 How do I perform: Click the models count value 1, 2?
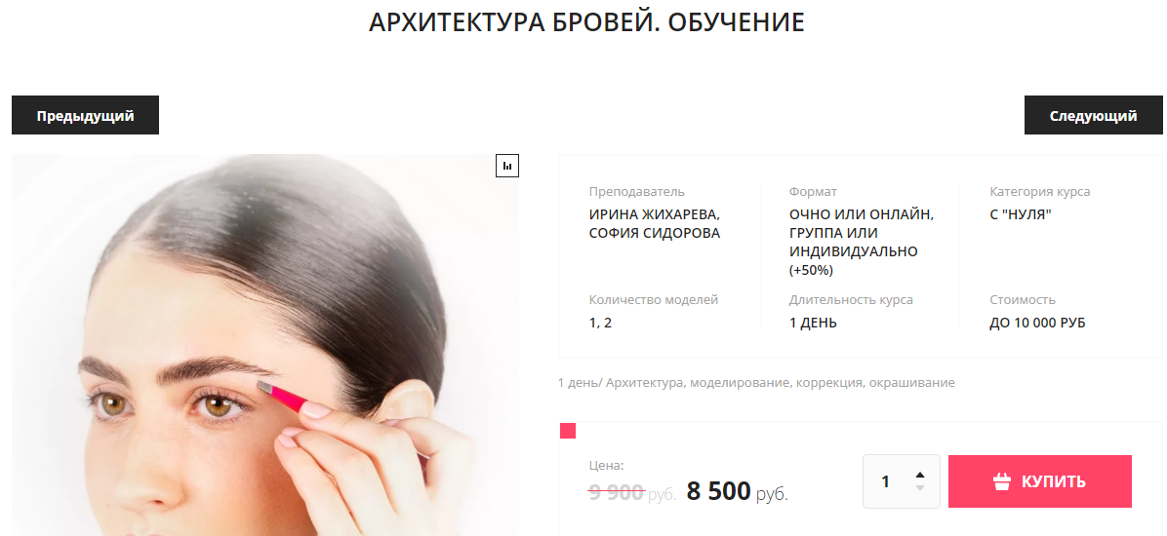pyautogui.click(x=600, y=324)
